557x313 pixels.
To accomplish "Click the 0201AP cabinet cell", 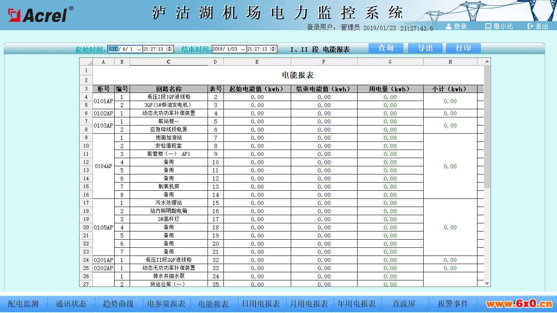I will coord(104,260).
